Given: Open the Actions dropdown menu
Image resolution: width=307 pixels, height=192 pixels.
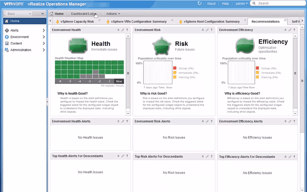Looking at the screenshot, I should [113, 14].
